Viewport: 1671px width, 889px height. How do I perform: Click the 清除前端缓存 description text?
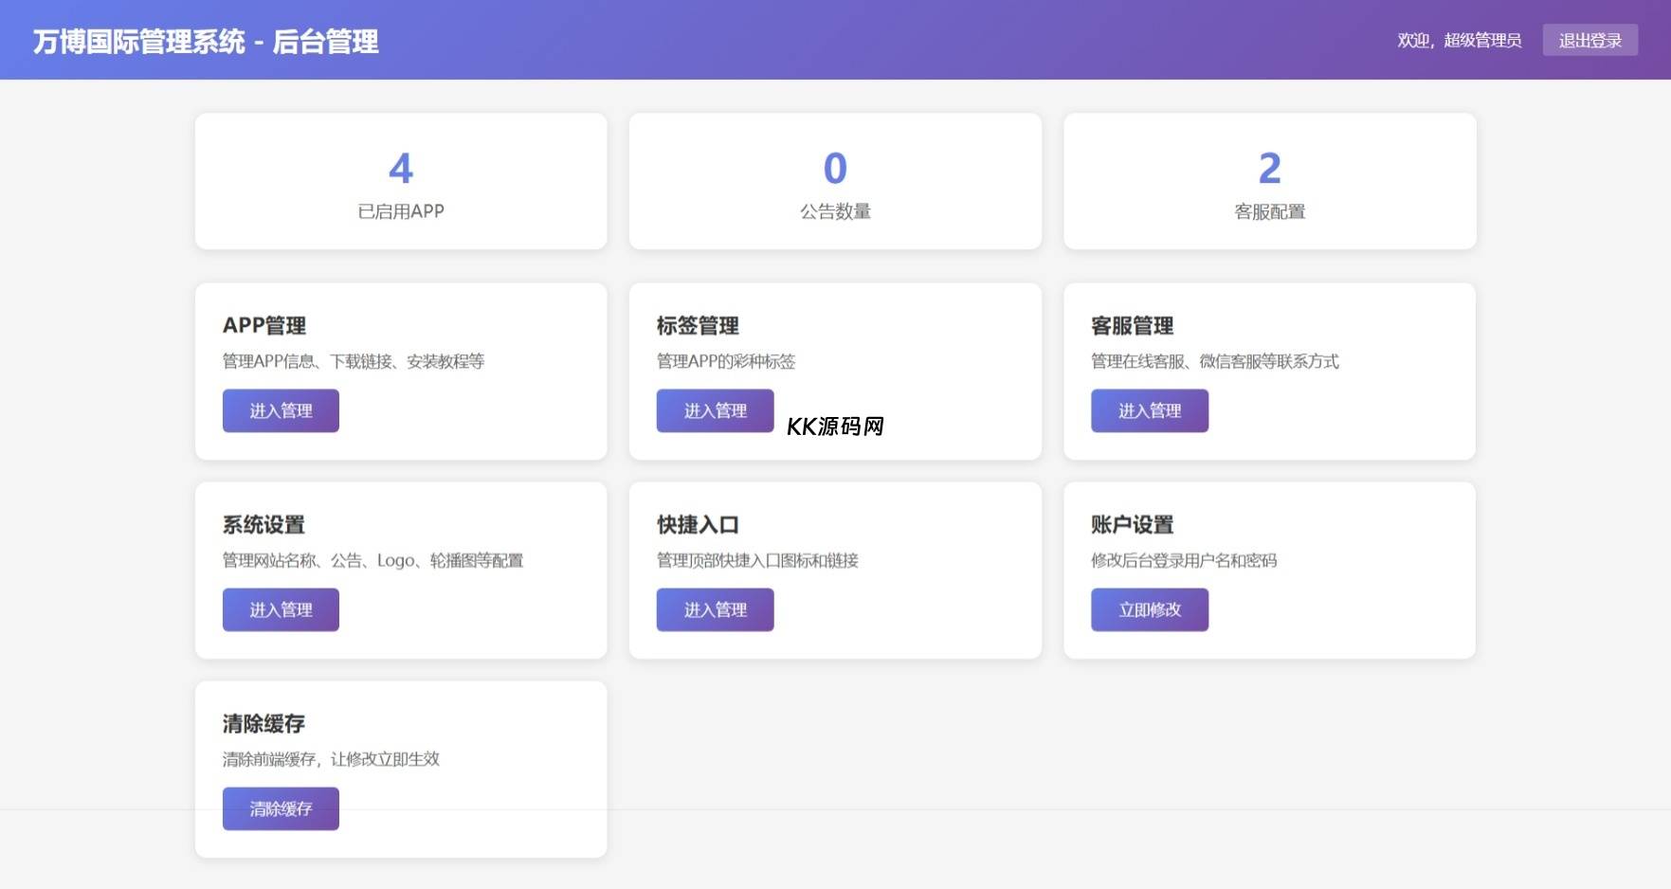click(x=331, y=759)
